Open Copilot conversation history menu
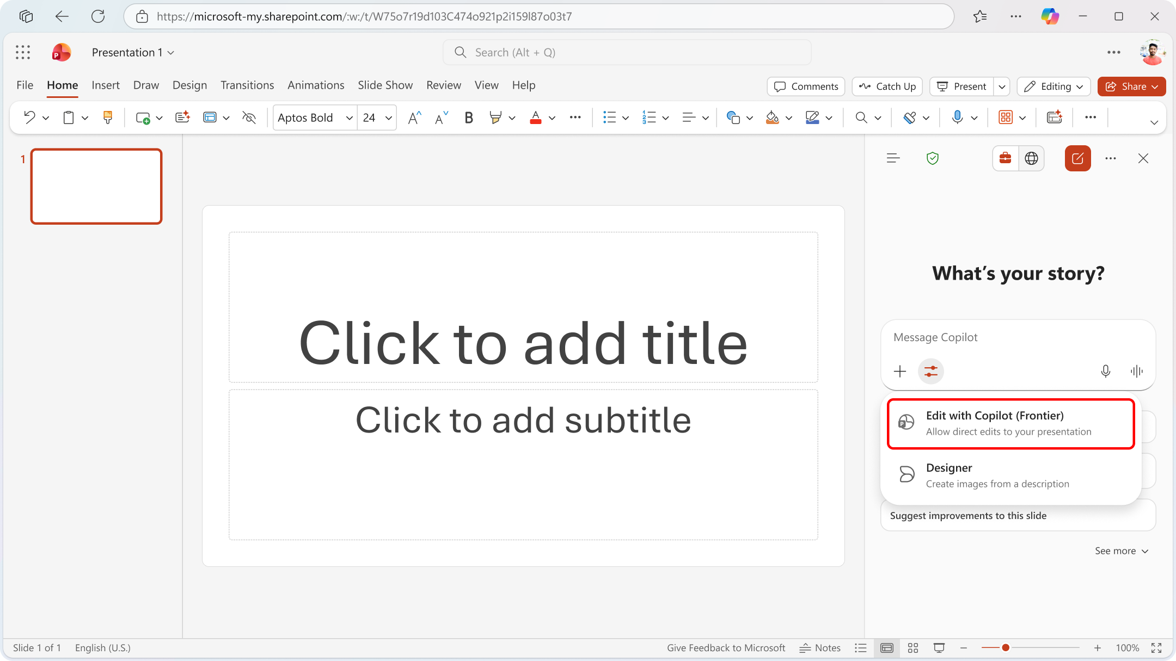 coord(893,158)
